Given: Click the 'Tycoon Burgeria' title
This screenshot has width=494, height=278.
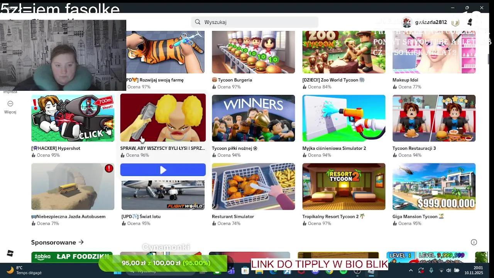Looking at the screenshot, I should 232,80.
